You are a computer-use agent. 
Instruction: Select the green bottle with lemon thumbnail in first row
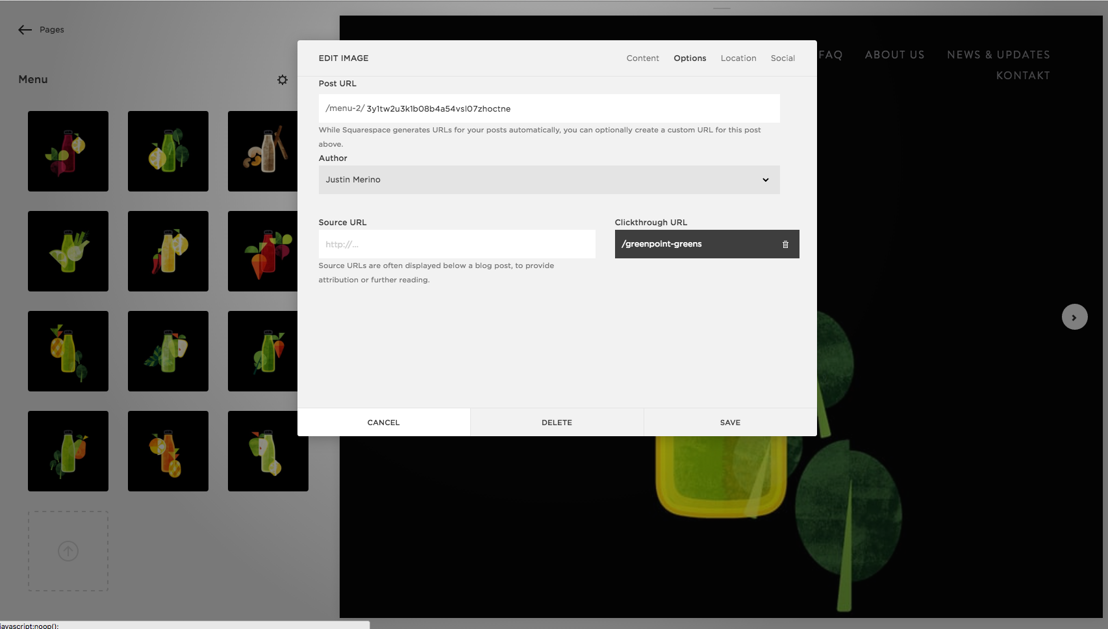coord(168,151)
